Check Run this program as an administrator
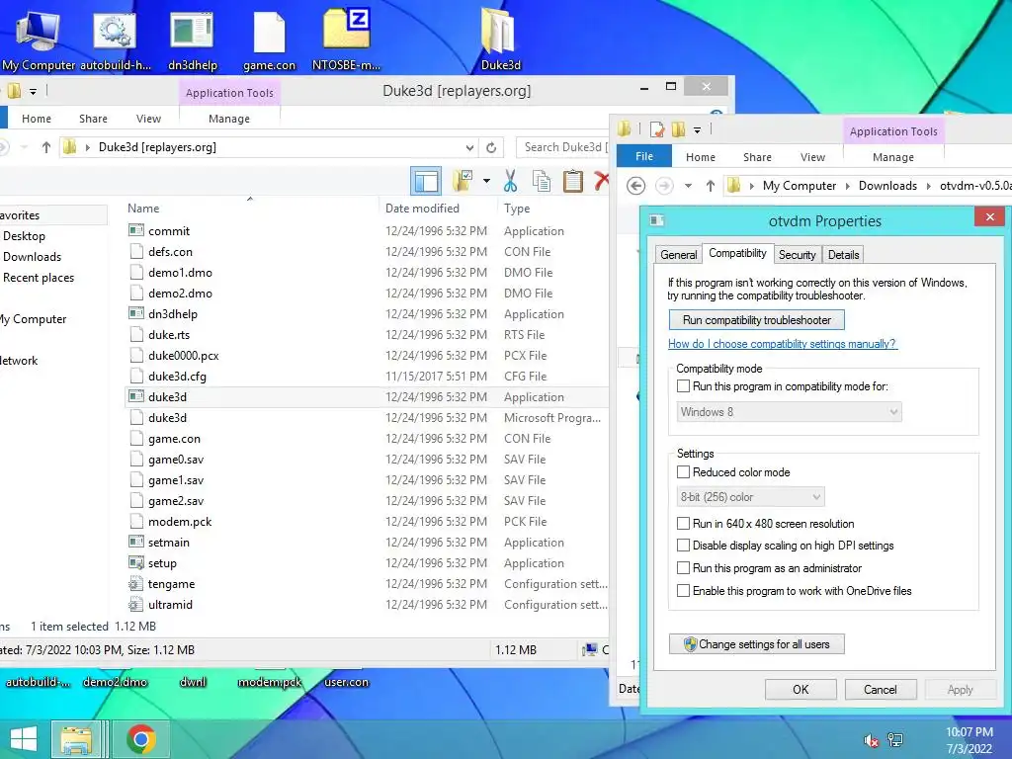 [x=683, y=568]
